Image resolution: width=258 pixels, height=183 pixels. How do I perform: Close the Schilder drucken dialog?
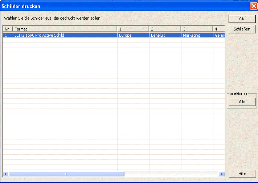[253, 6]
